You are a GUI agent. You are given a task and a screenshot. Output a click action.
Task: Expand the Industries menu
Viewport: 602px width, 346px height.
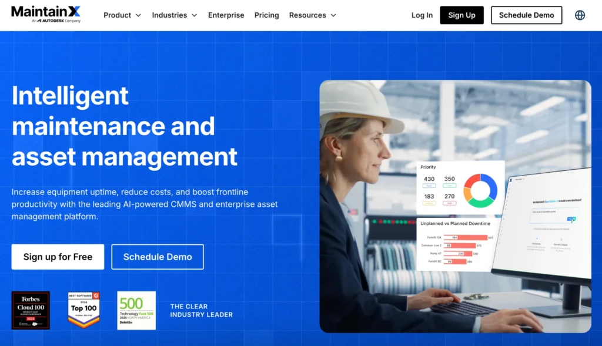174,15
